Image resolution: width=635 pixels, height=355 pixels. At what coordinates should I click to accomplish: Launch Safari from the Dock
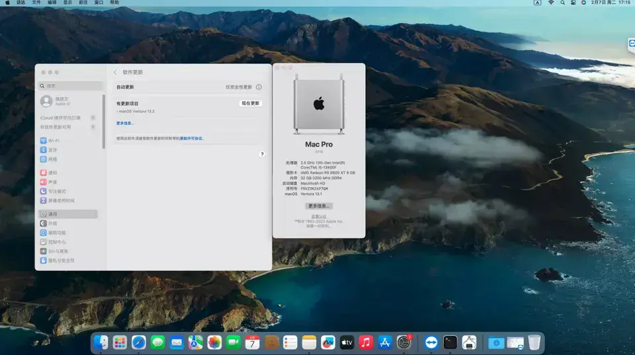(138, 342)
